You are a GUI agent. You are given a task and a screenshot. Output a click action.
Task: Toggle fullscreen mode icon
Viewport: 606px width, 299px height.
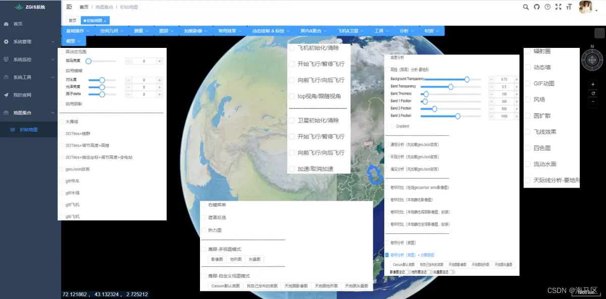558,7
